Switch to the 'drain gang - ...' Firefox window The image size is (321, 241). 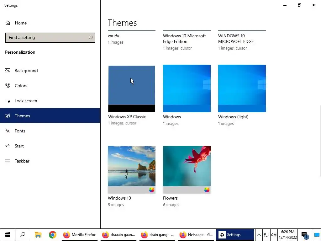pyautogui.click(x=157, y=235)
